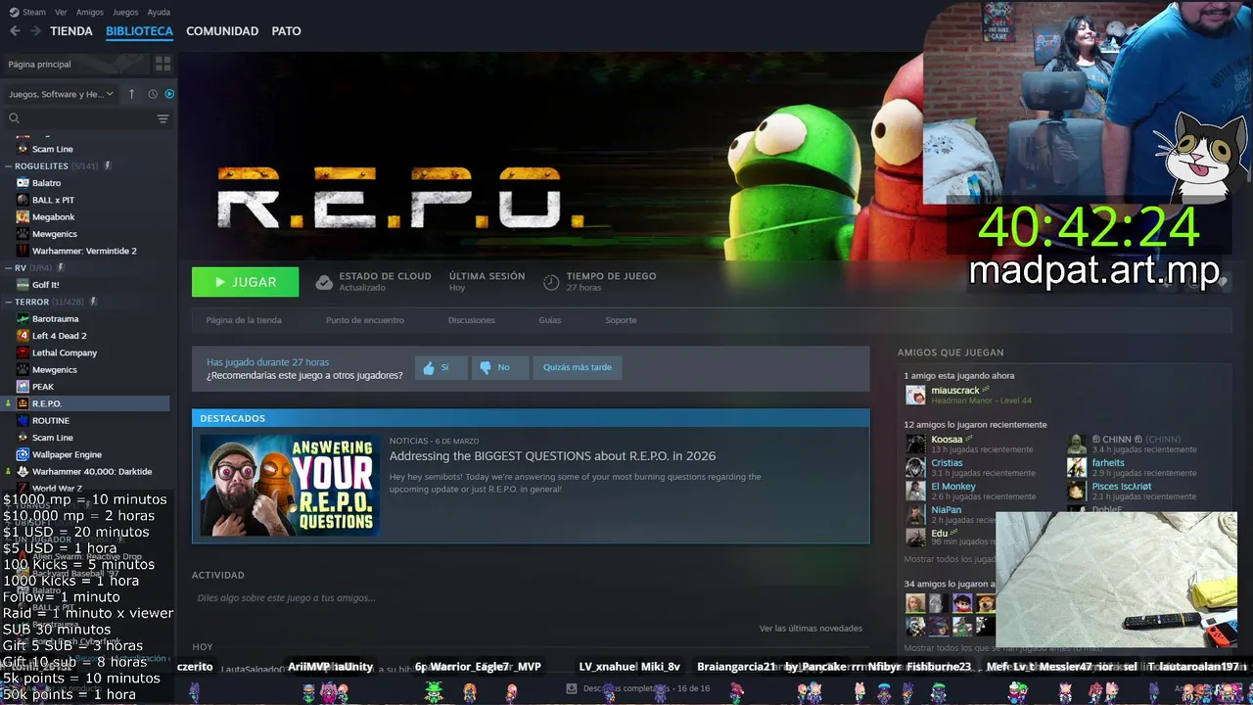Open miauscrack friend avatar
1253x705 pixels.
915,395
